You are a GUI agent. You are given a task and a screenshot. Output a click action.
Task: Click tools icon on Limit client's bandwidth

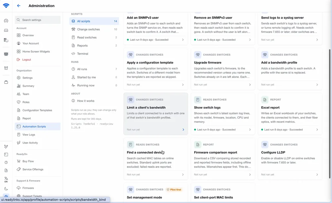pyautogui.click(x=130, y=99)
